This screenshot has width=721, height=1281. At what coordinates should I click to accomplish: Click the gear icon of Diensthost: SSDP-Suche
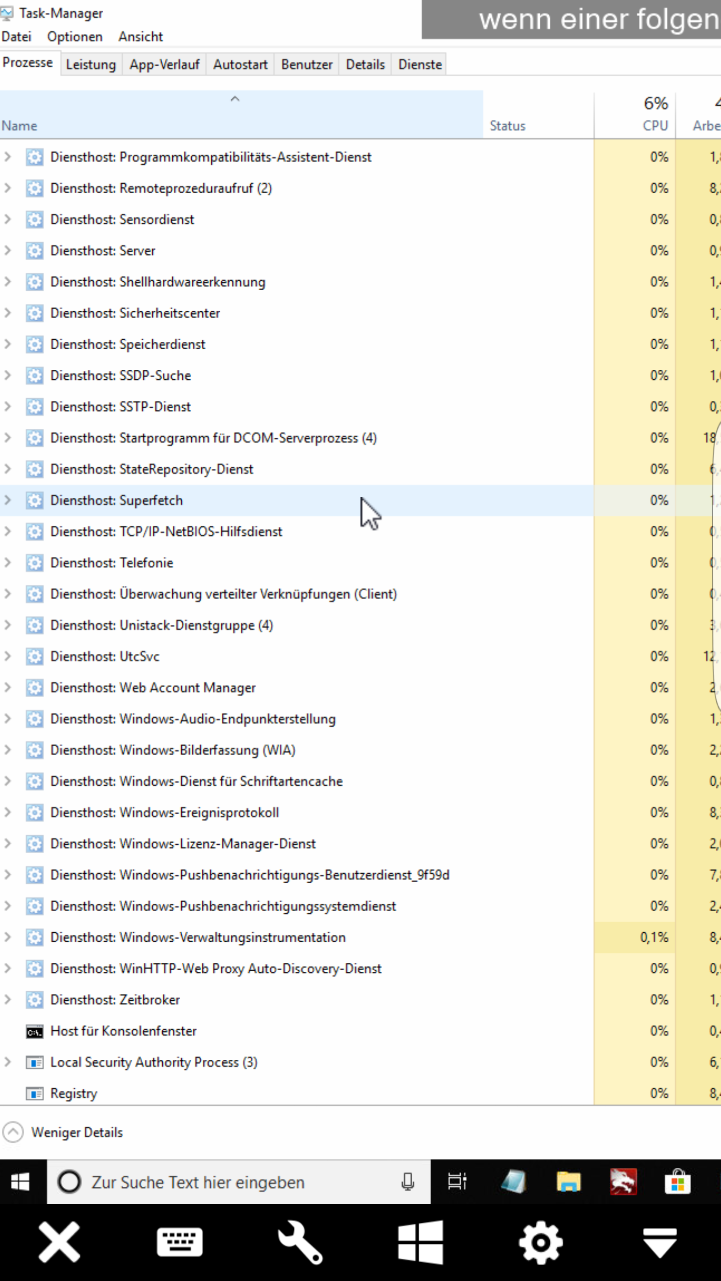pyautogui.click(x=35, y=375)
